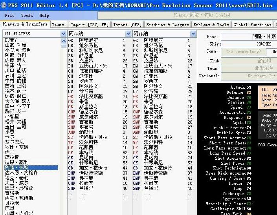Viewport: 277px width, 215px height.
Task: Select player 阿部 勇树
Action: coord(15,55)
